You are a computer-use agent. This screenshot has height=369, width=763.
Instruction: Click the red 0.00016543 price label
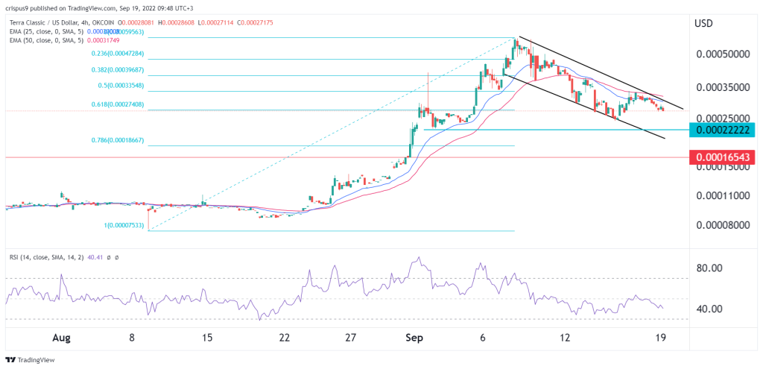tap(722, 157)
